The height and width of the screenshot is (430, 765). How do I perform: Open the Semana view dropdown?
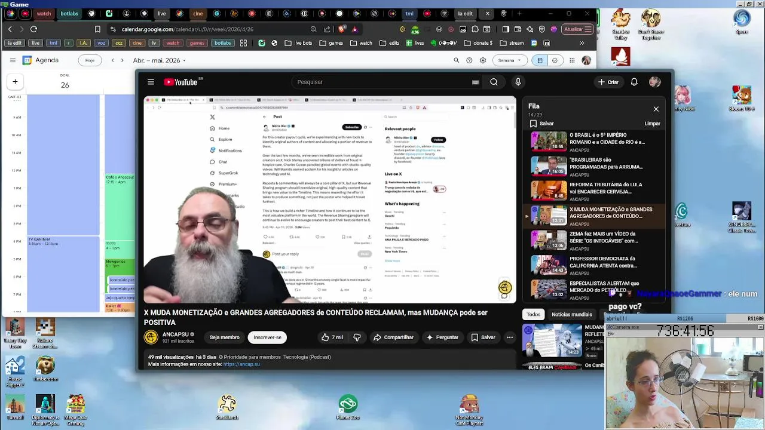(x=510, y=60)
